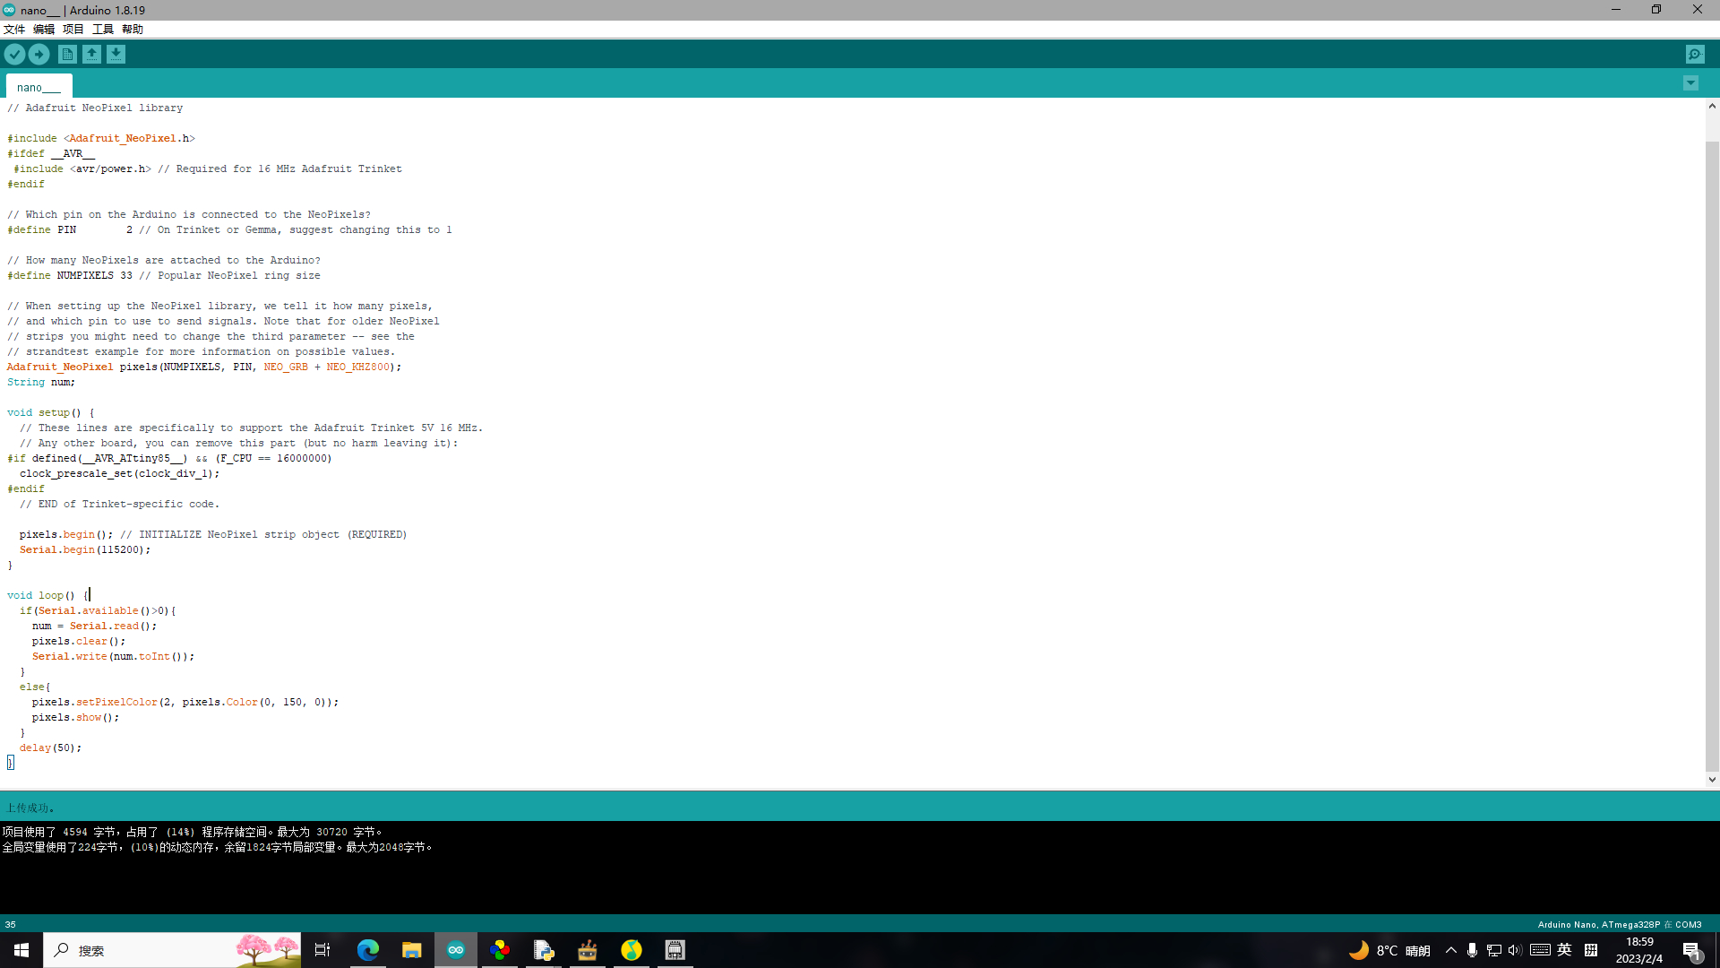
Task: Click the console line about 4594 字节 program storage
Action: (193, 832)
